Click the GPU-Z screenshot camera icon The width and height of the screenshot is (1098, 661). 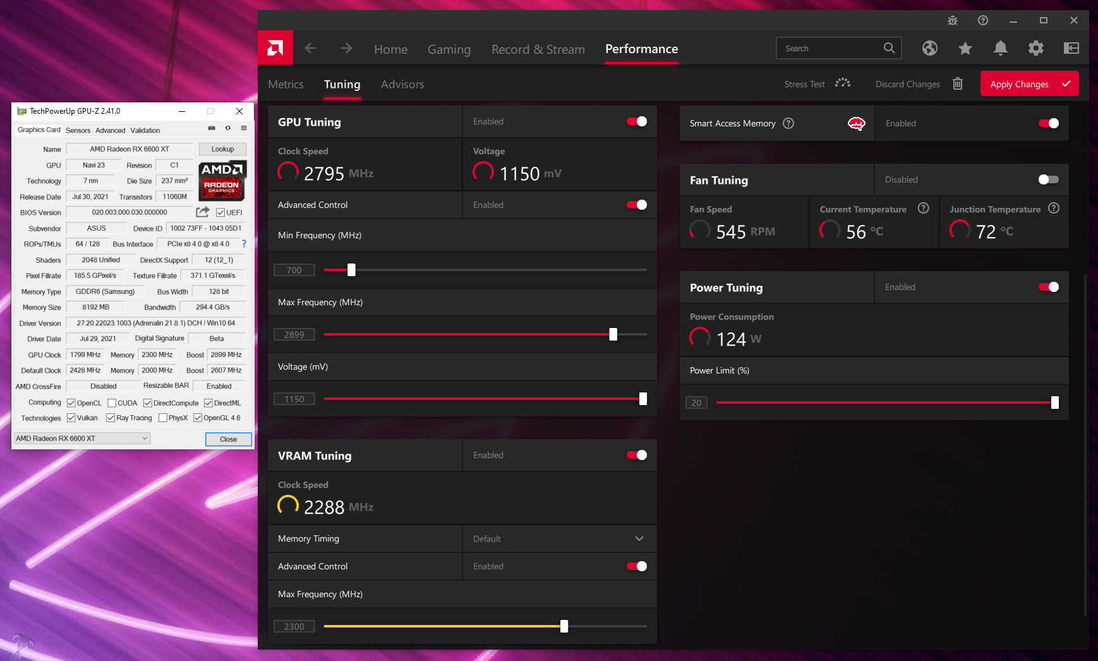[x=212, y=128]
